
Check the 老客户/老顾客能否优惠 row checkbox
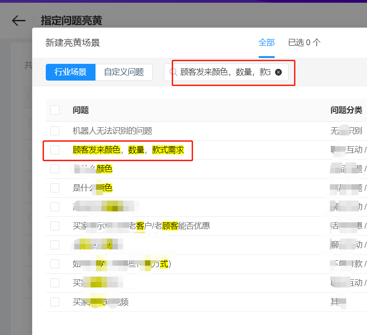pyautogui.click(x=55, y=225)
